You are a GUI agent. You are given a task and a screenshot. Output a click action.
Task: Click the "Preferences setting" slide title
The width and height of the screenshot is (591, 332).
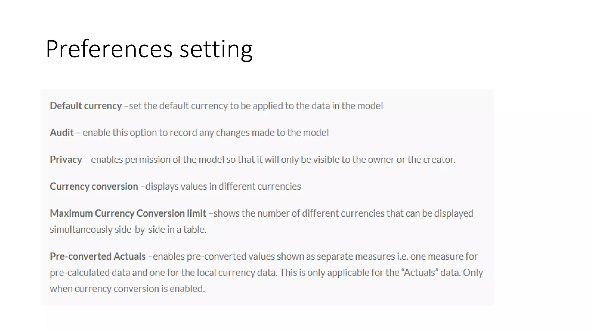(149, 49)
